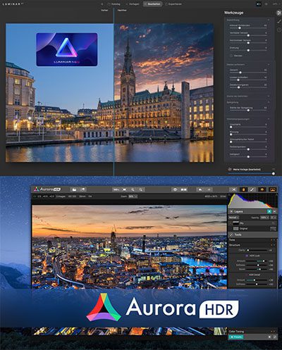Expand the Tone section in Aurora
The image size is (282, 350).
pos(252,240)
